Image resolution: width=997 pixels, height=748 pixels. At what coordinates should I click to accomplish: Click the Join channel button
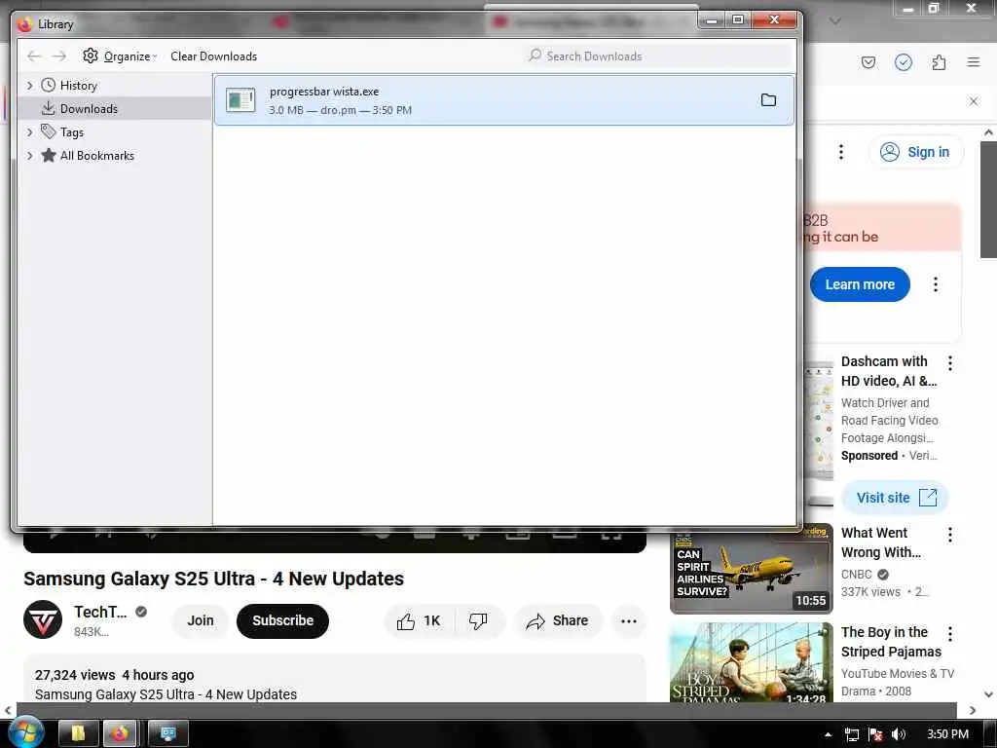pos(201,620)
